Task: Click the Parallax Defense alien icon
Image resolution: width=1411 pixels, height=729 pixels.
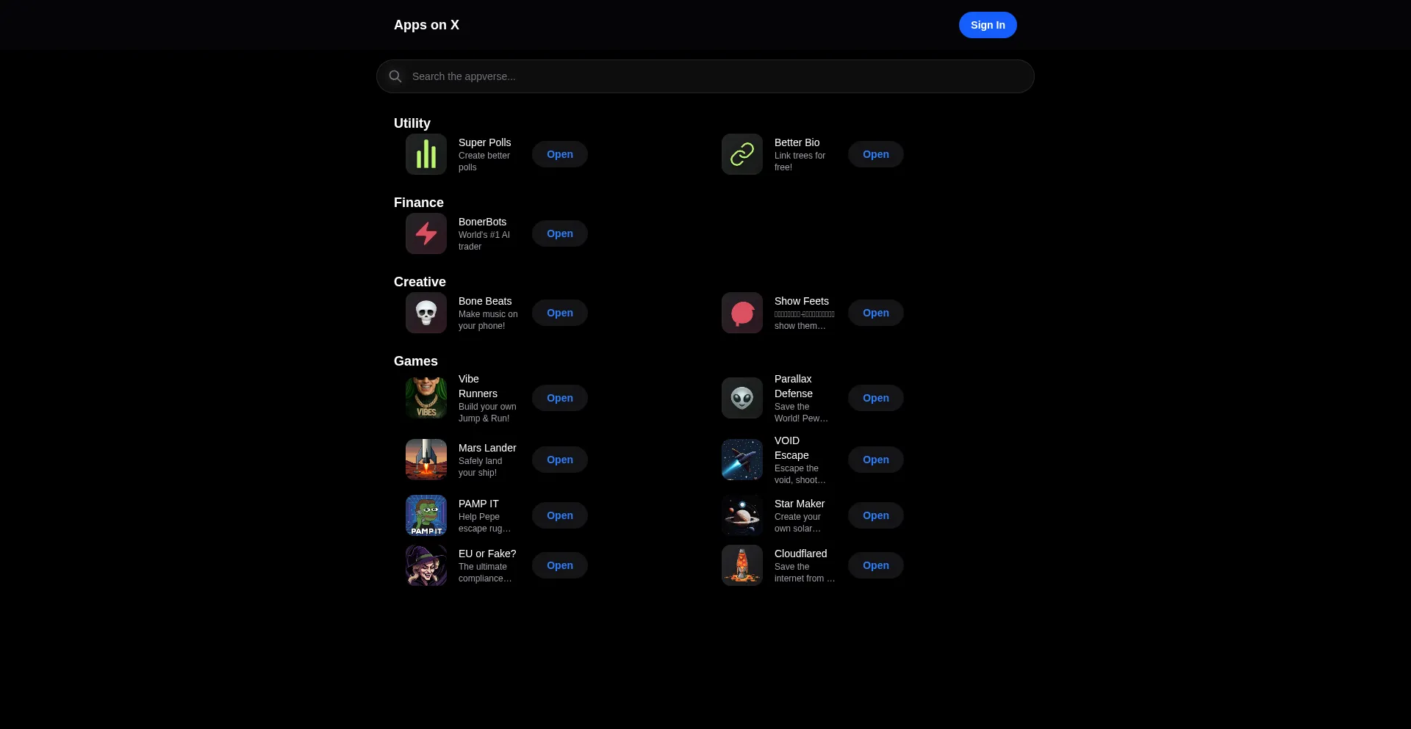Action: click(742, 398)
